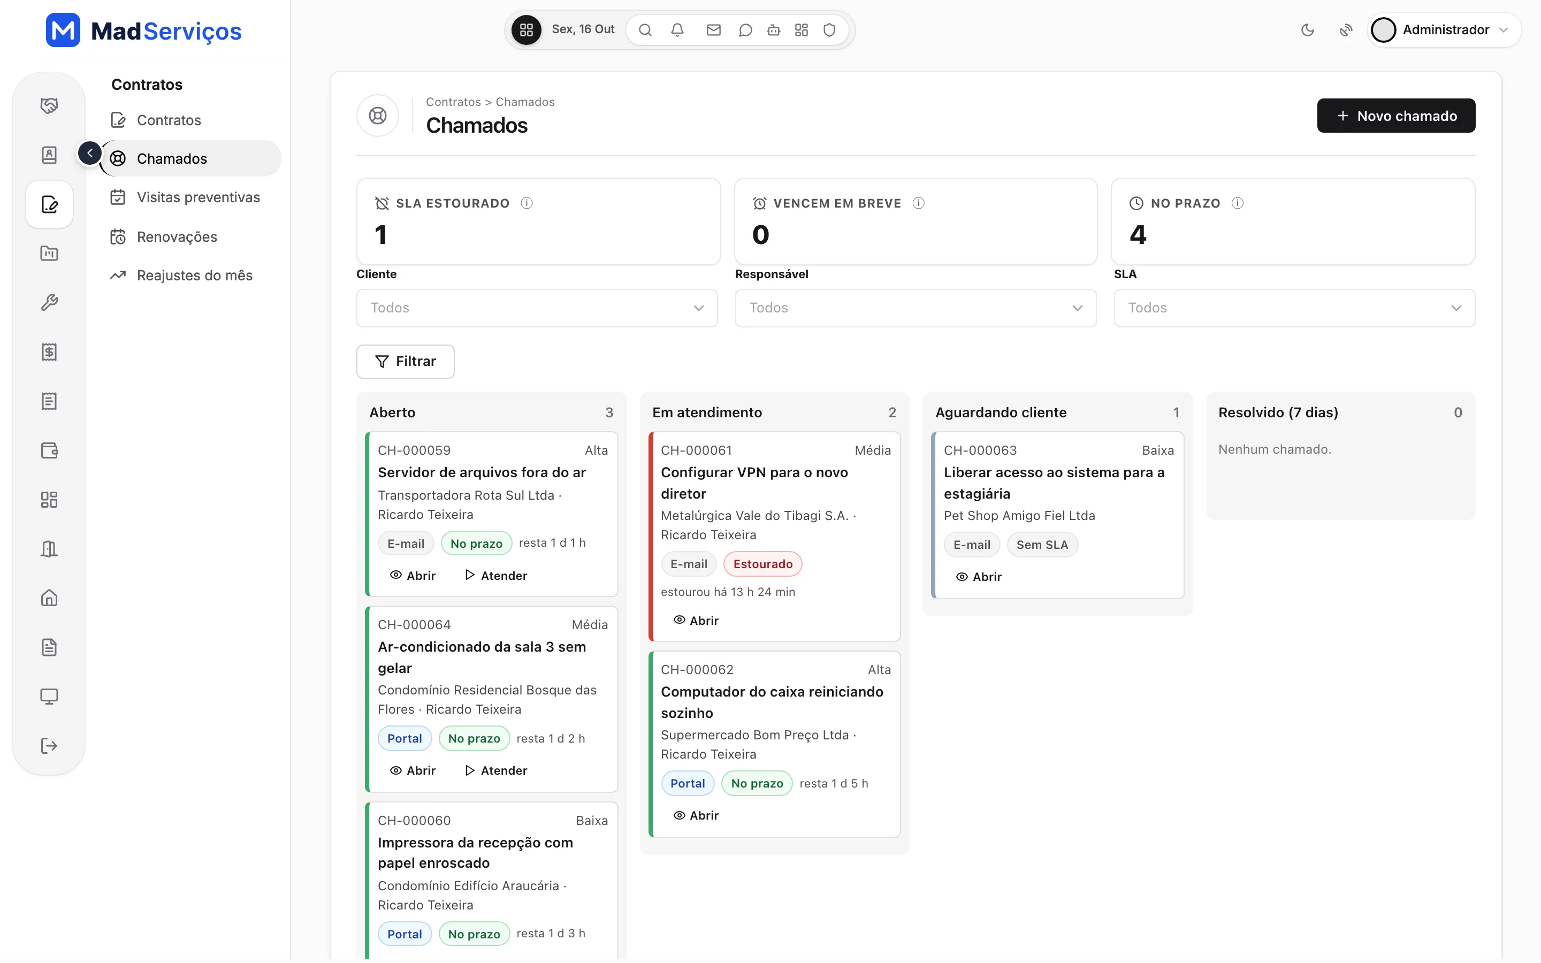Click the Filtrar button
The width and height of the screenshot is (1541, 963).
tap(405, 361)
